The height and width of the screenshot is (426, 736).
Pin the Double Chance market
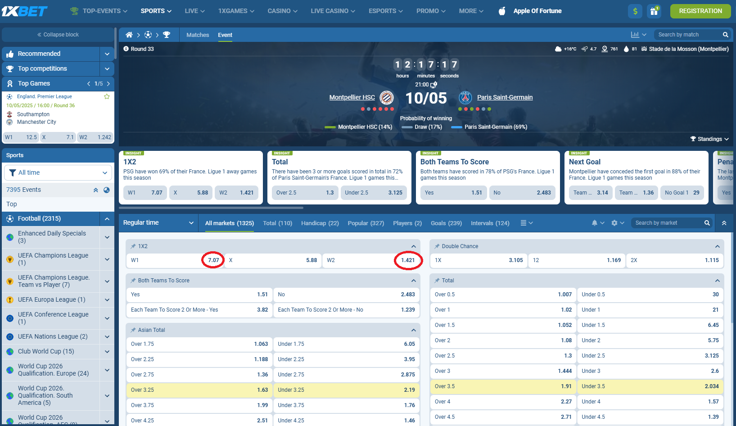(437, 246)
